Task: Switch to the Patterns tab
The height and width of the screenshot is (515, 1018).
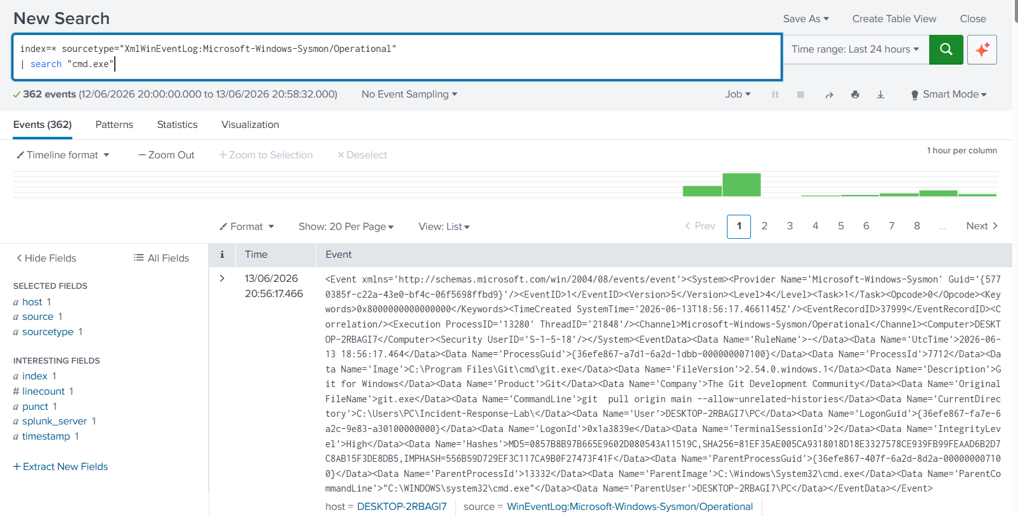Action: 114,125
